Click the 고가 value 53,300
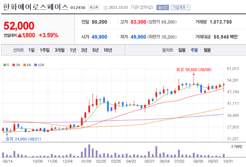 click(x=138, y=22)
